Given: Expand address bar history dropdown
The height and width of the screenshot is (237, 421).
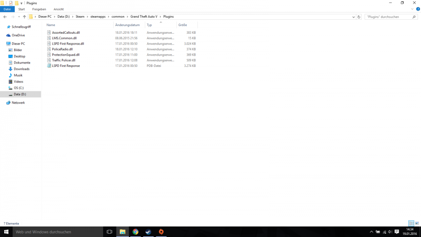Looking at the screenshot, I should pos(353,17).
